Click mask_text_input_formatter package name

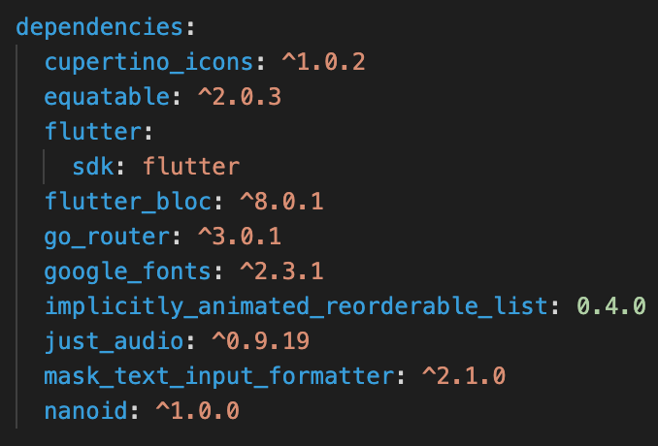(219, 376)
